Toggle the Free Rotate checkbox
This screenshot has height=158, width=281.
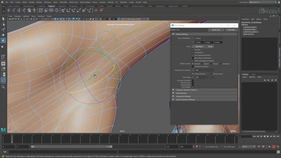point(193,87)
